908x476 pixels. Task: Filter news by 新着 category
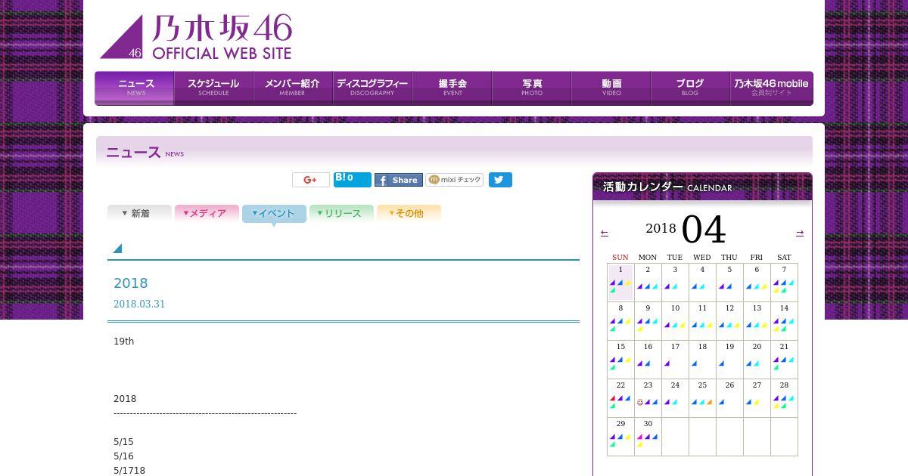point(139,214)
